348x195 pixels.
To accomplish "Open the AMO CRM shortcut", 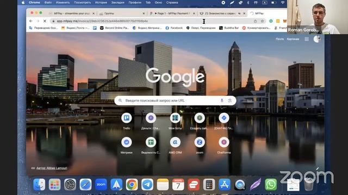I will [175, 145].
